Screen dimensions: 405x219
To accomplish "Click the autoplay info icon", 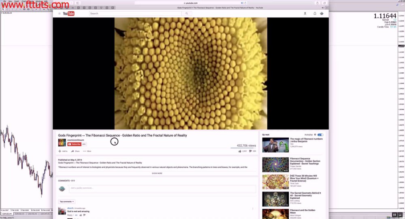I will point(315,135).
